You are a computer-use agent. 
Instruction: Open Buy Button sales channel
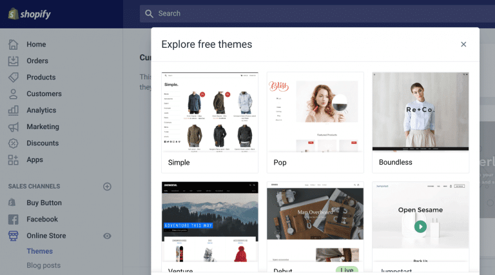[44, 203]
